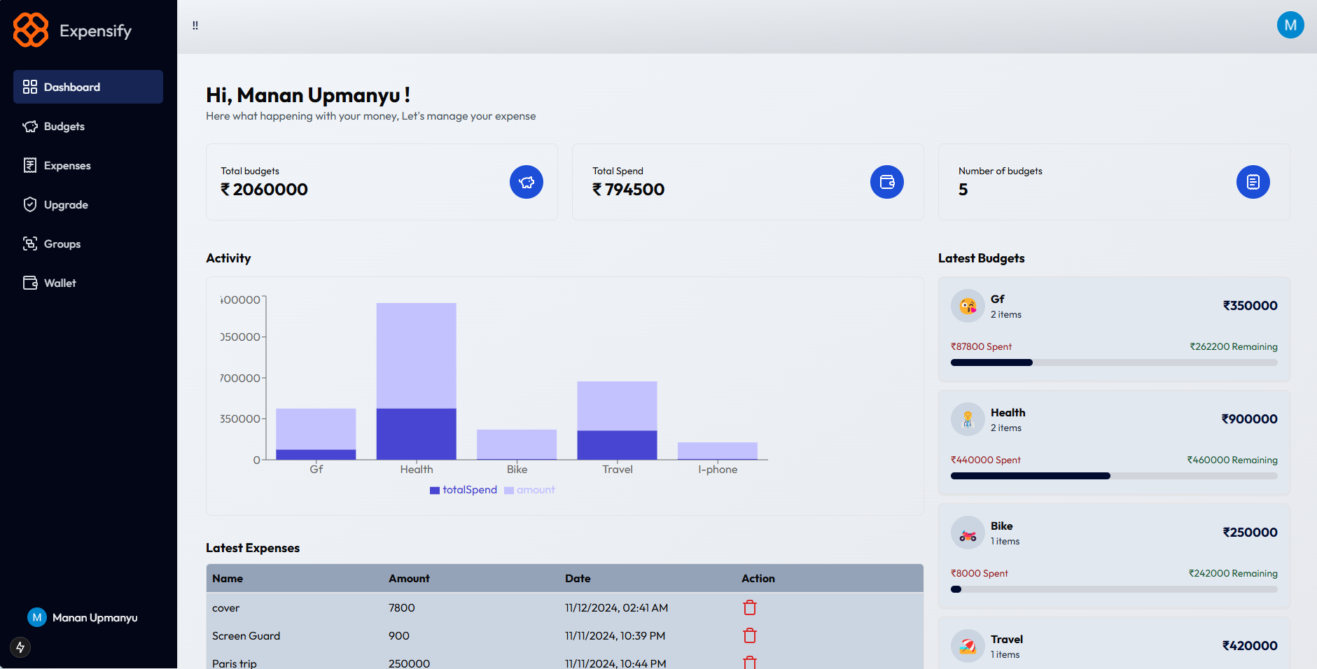Select Budgets in the sidebar
This screenshot has width=1317, height=669.
[64, 126]
